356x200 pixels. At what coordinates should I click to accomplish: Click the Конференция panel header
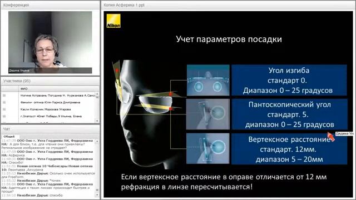tap(50, 5)
